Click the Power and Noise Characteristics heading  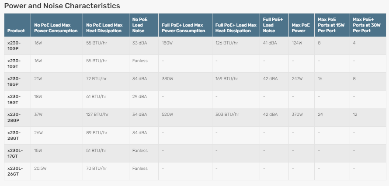tap(62, 6)
